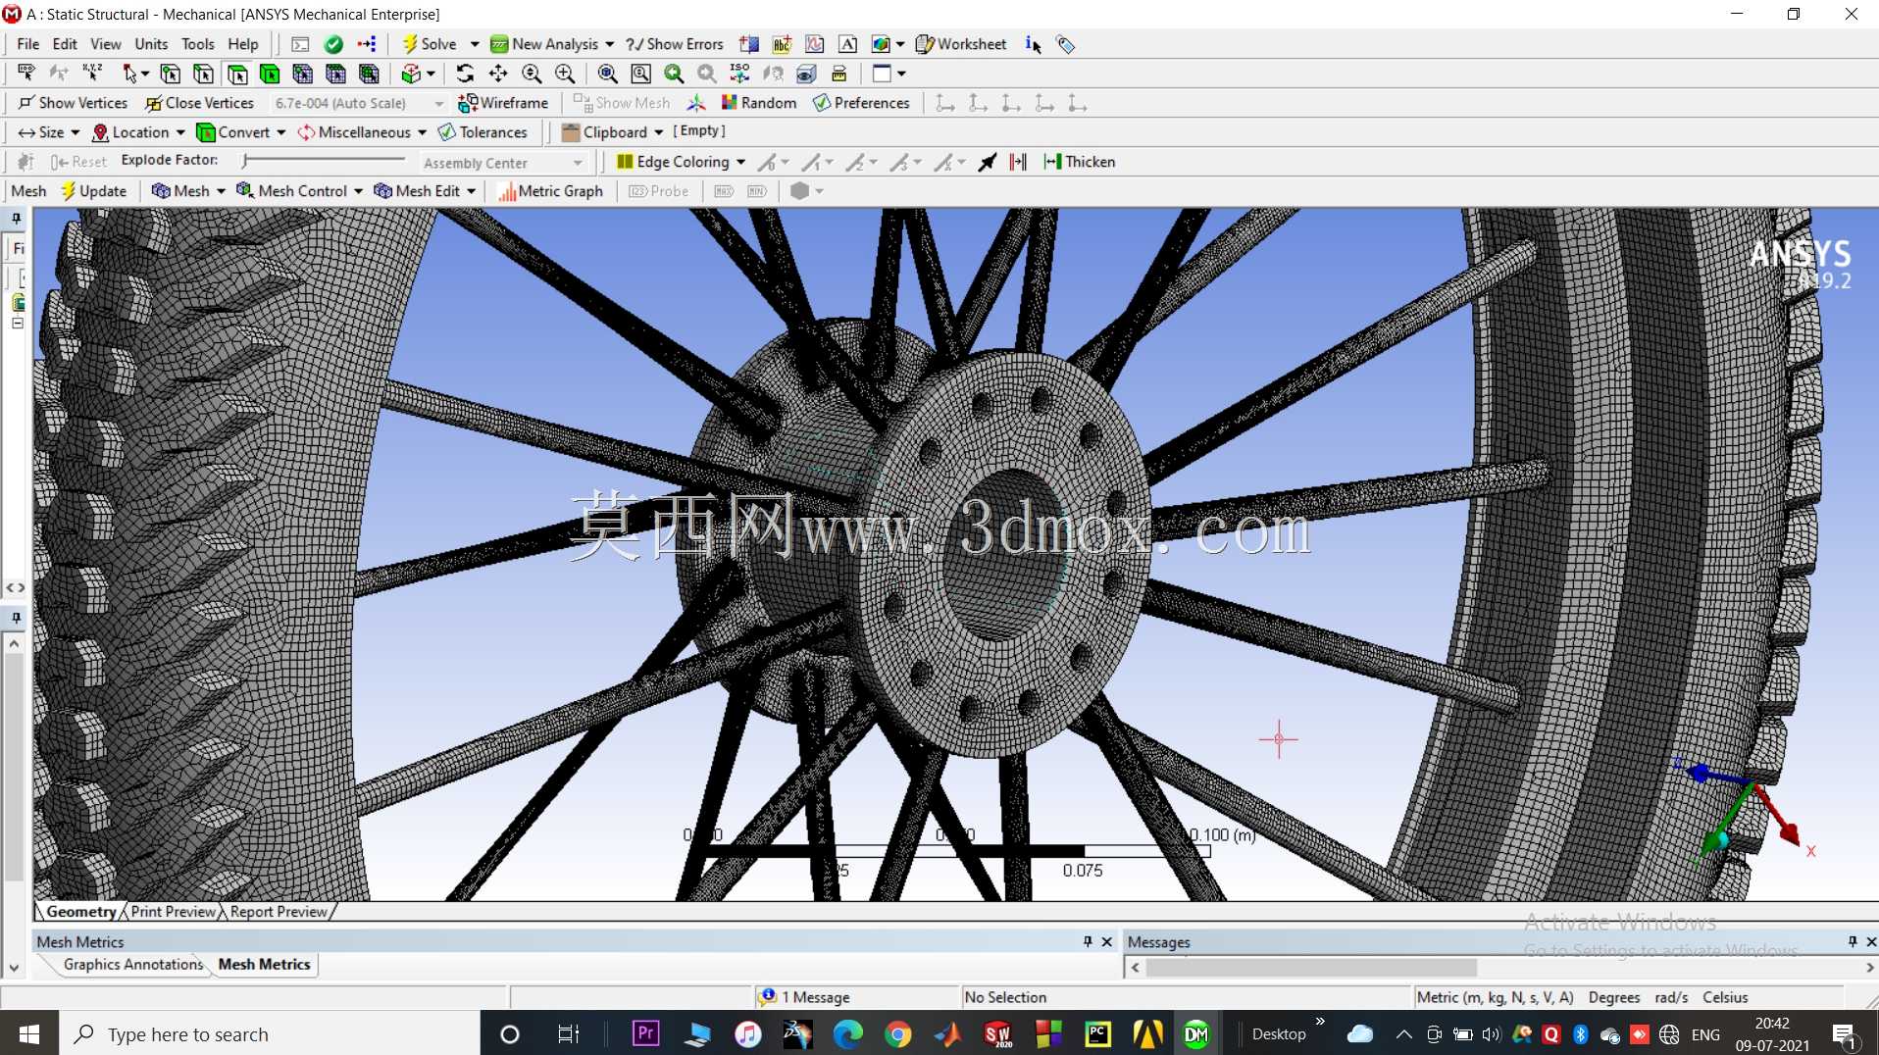Screen dimensions: 1879x1055
Task: Click the Tags tool icon
Action: click(x=1065, y=44)
